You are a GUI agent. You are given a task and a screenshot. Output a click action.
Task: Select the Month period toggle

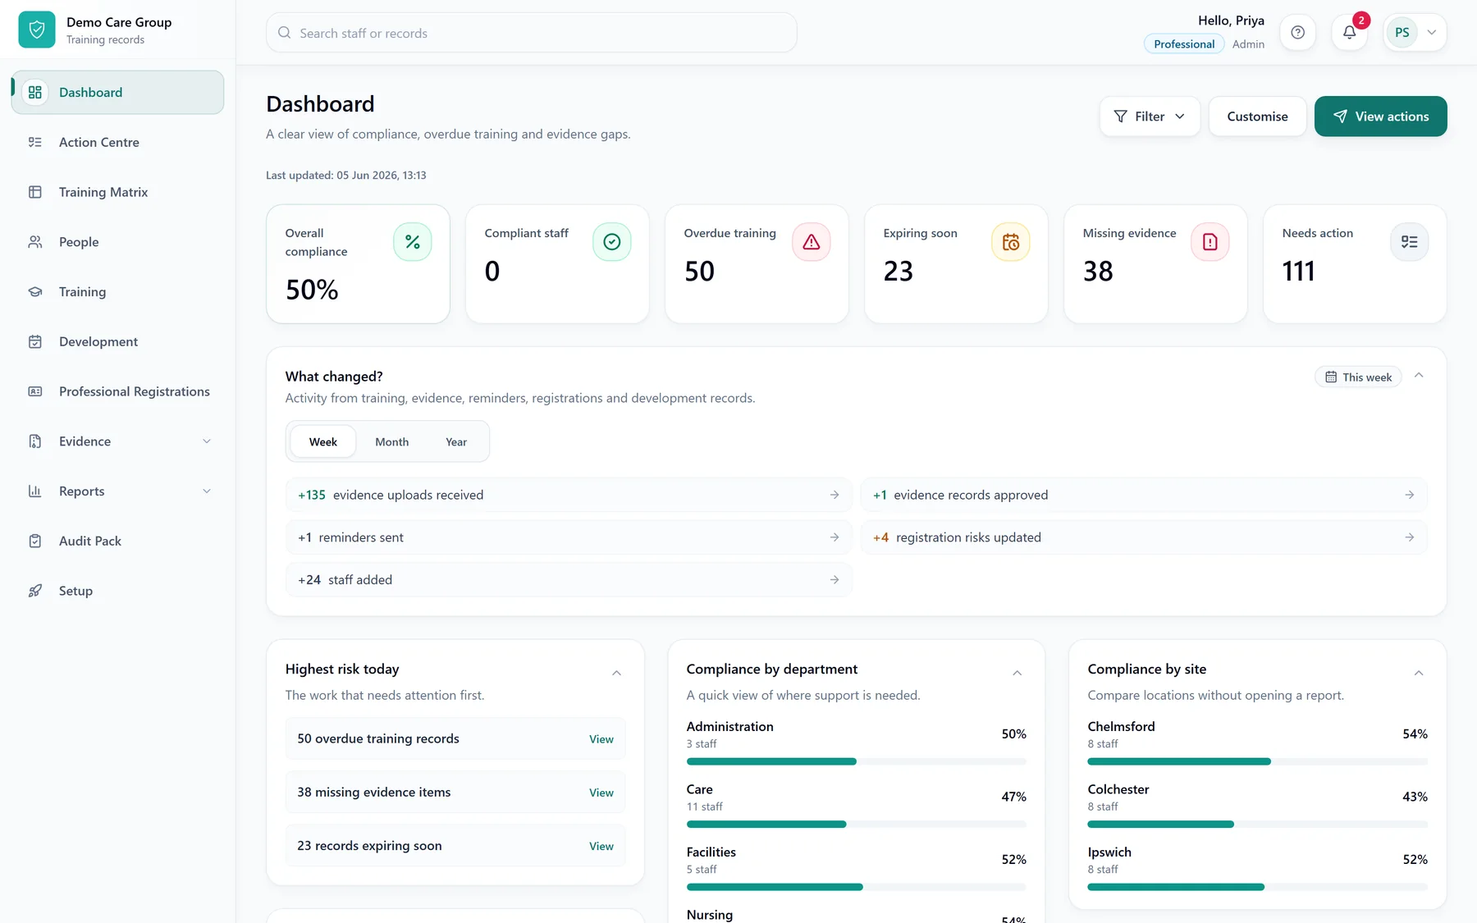[x=392, y=442]
